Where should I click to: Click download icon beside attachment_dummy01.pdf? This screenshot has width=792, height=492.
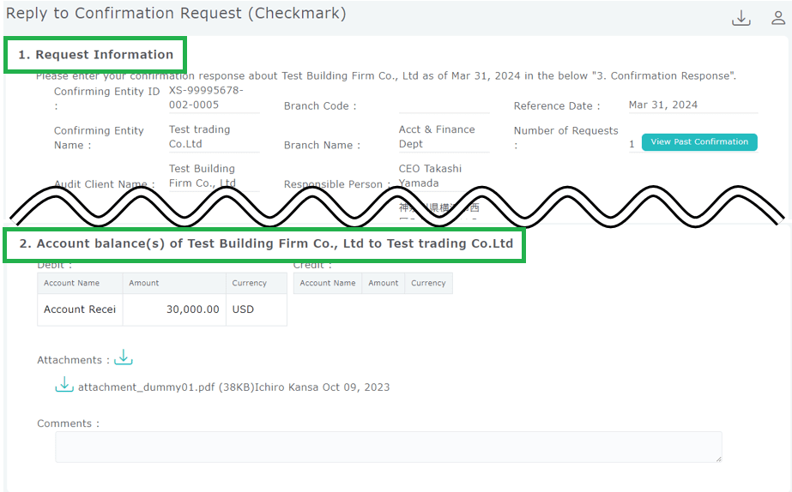coord(64,386)
